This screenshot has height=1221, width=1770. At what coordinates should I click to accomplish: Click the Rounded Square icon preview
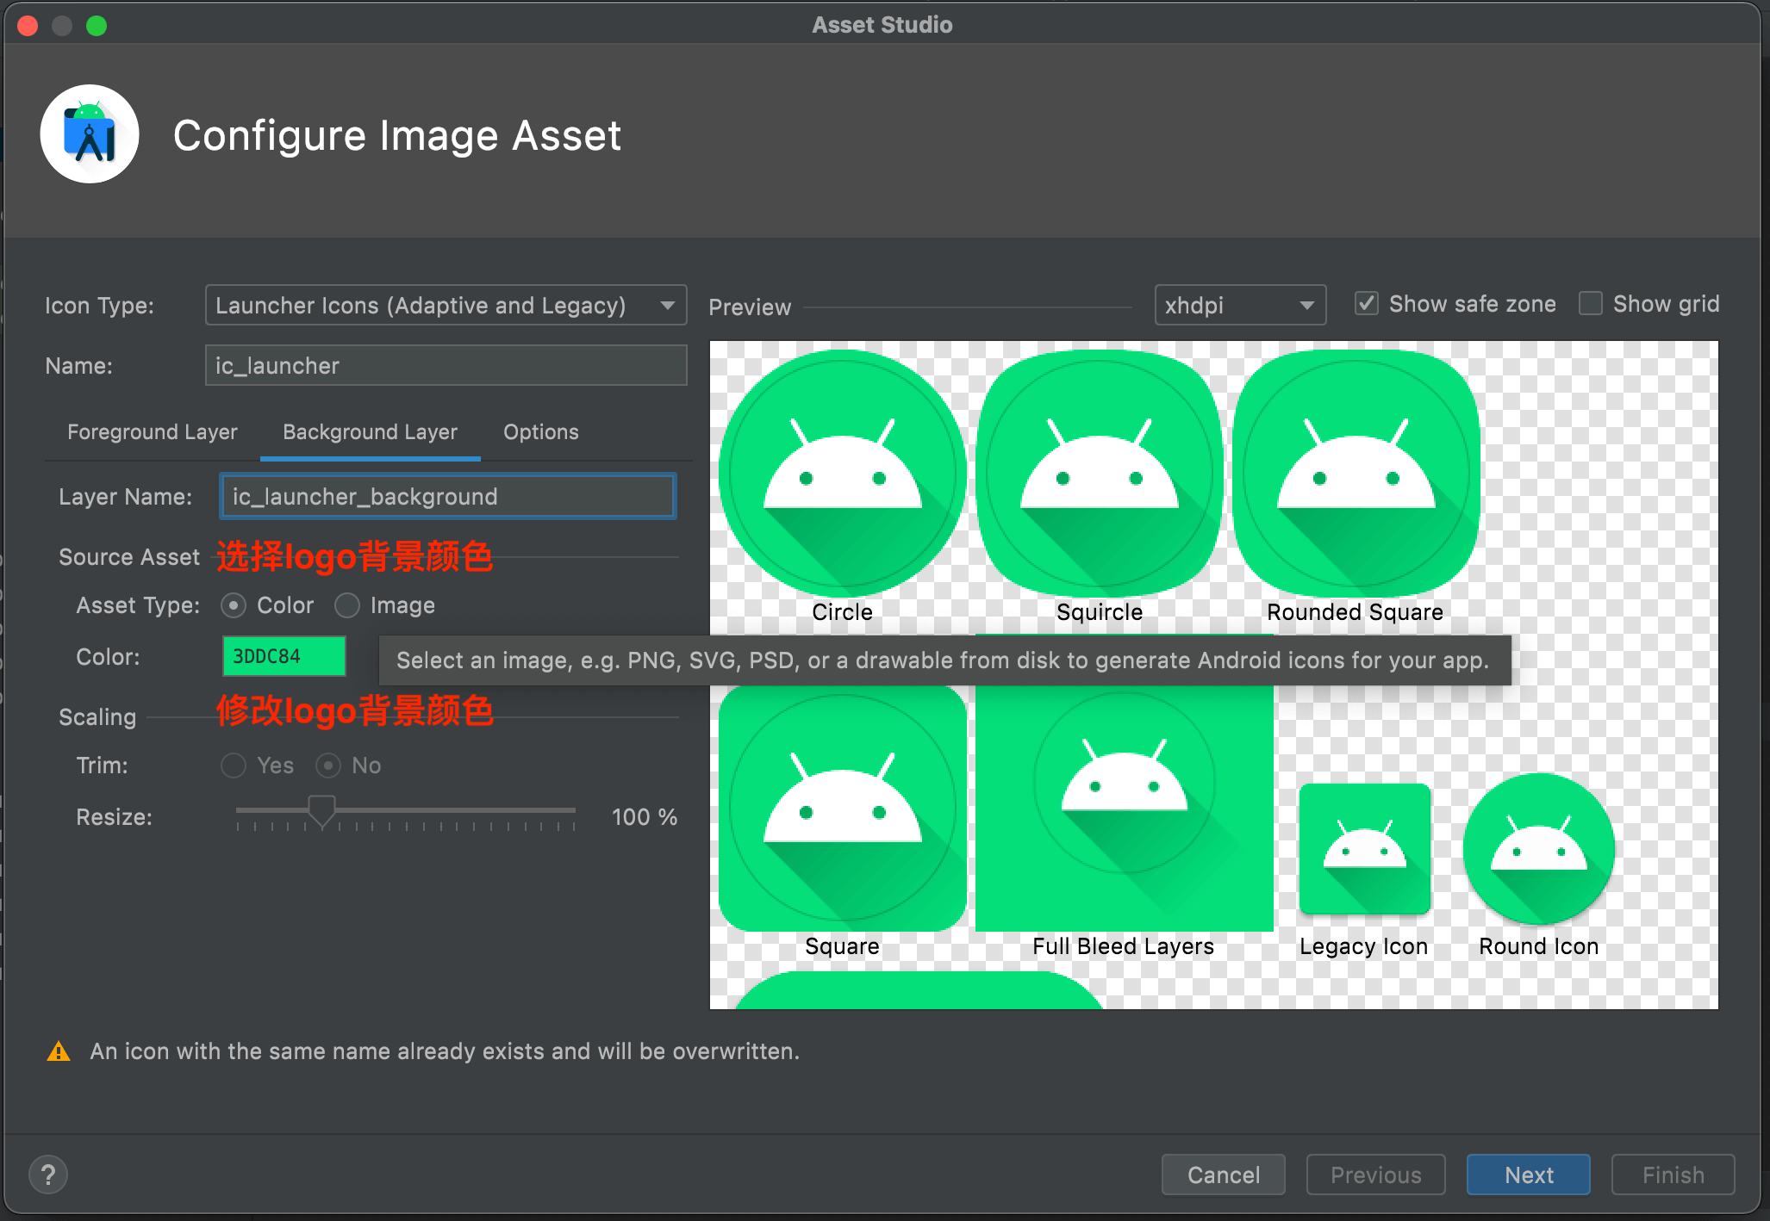(x=1356, y=474)
